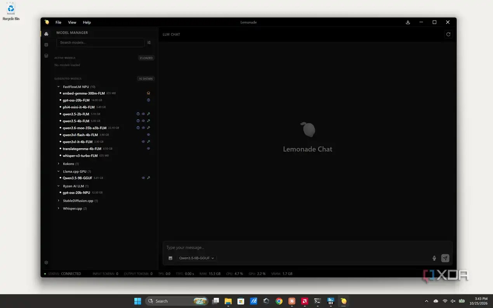The image size is (493, 308).
Task: Open the File menu
Action: (x=58, y=22)
